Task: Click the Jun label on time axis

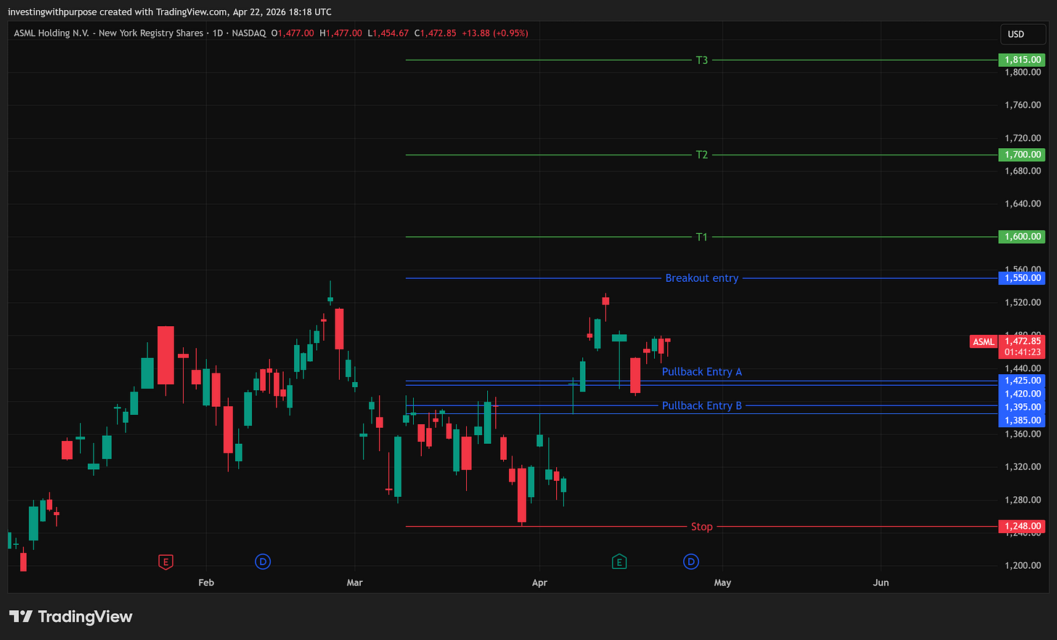Action: click(881, 583)
